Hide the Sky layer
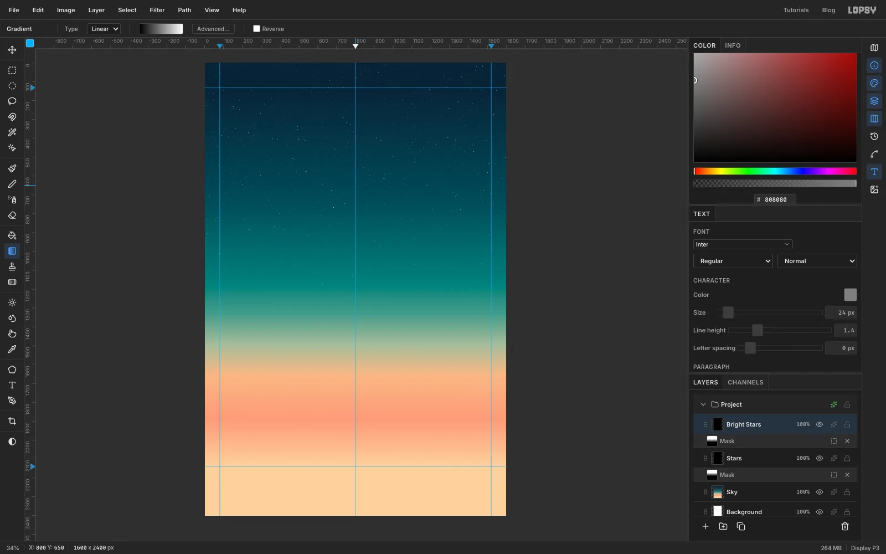 click(x=820, y=492)
